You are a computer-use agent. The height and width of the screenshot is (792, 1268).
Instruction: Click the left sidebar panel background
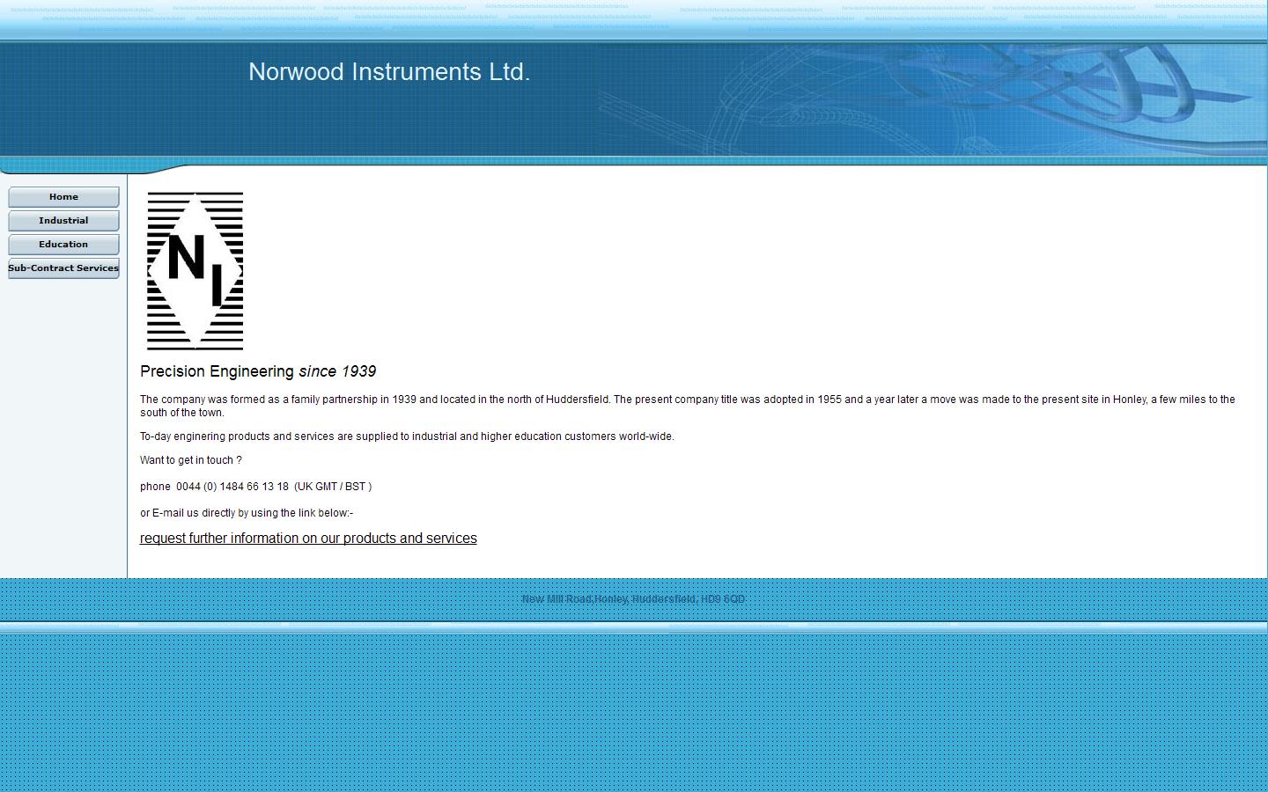(63, 422)
